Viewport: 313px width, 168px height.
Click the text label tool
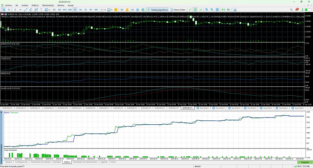pyautogui.click(x=41, y=10)
